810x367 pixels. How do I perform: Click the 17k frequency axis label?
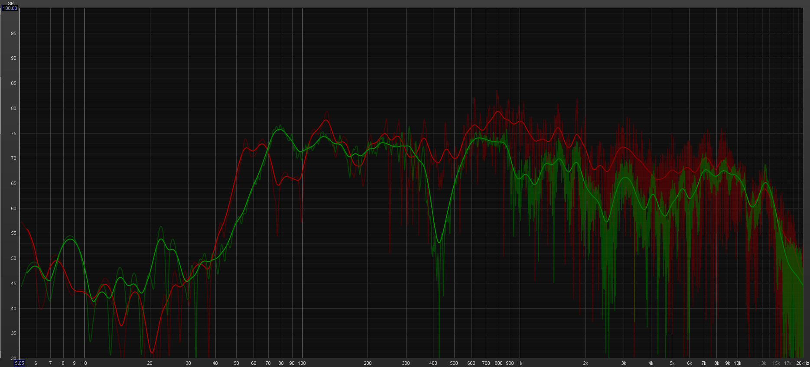(x=787, y=363)
